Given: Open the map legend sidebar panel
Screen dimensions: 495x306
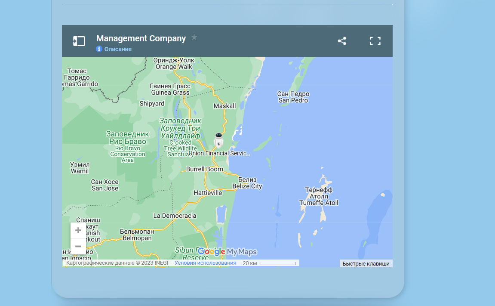Looking at the screenshot, I should (79, 41).
